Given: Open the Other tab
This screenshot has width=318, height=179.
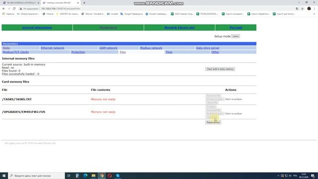Looking at the screenshot, I should pos(215,52).
